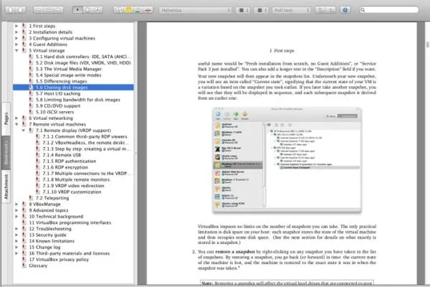Switch to the Pages side tab
430x287 pixels.
pyautogui.click(x=6, y=118)
